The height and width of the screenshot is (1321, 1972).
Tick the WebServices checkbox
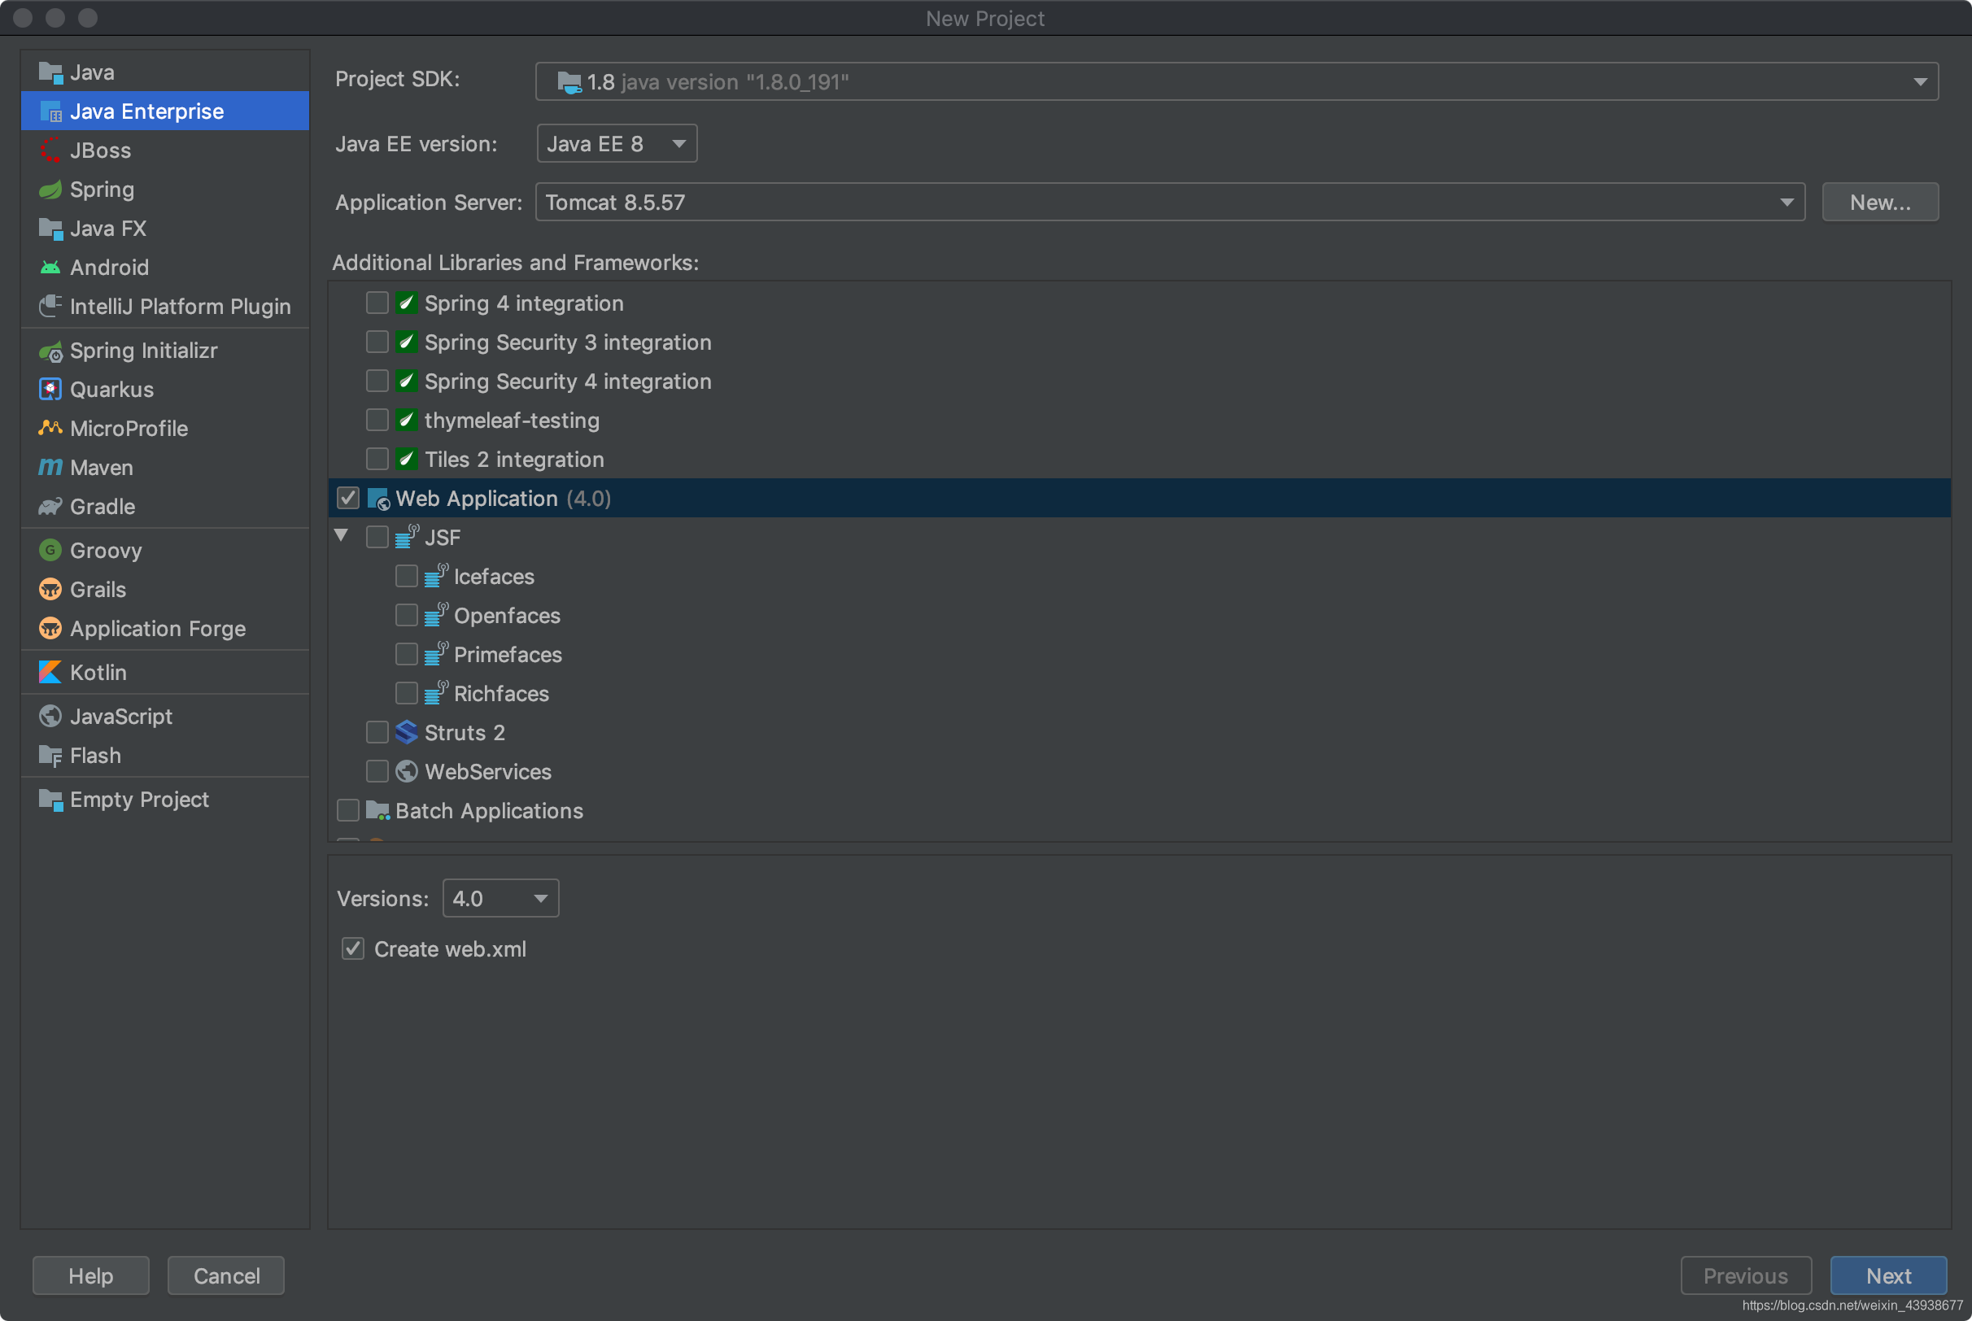(377, 772)
